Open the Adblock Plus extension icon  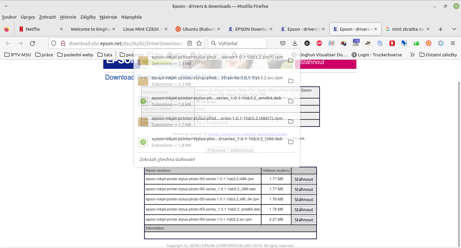(319, 43)
